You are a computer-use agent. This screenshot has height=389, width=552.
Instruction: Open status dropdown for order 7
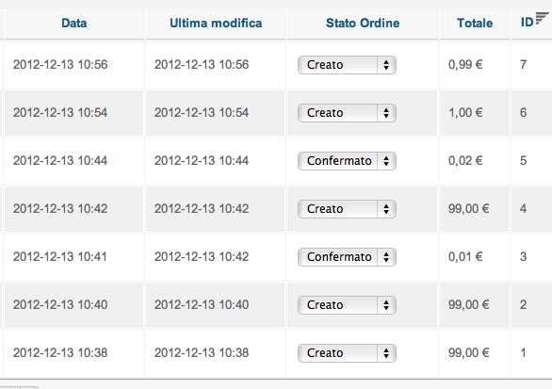click(347, 65)
